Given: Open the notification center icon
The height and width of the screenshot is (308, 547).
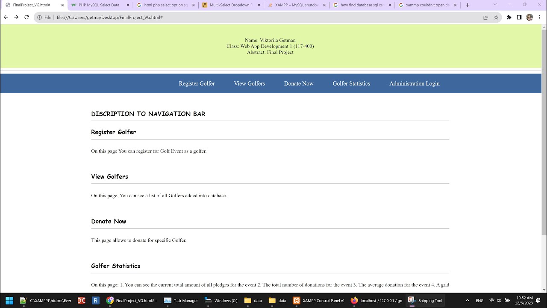Looking at the screenshot, I should coord(538,301).
